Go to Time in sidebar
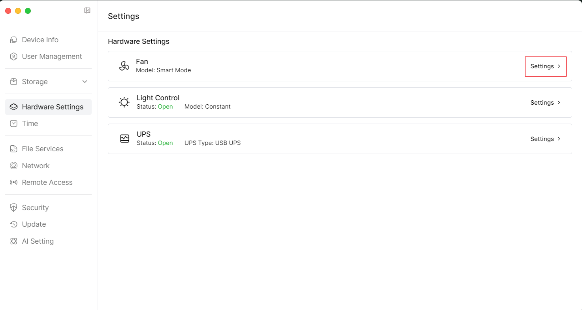582x310 pixels. (x=30, y=124)
